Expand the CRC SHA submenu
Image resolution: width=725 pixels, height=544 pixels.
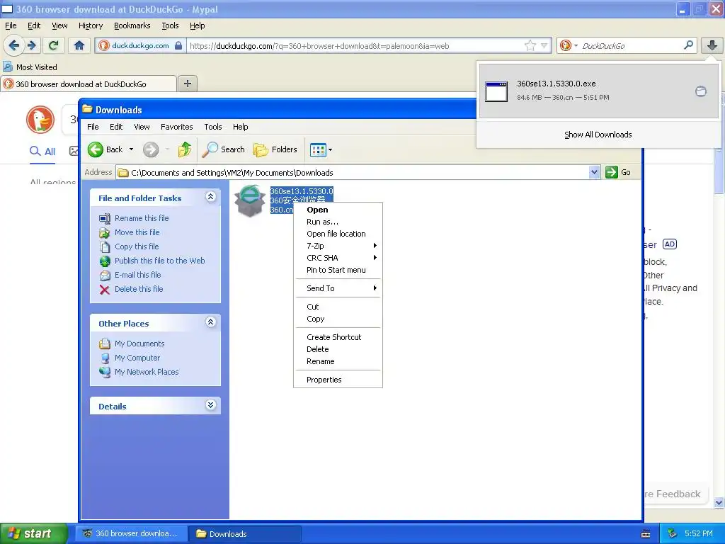(x=338, y=258)
